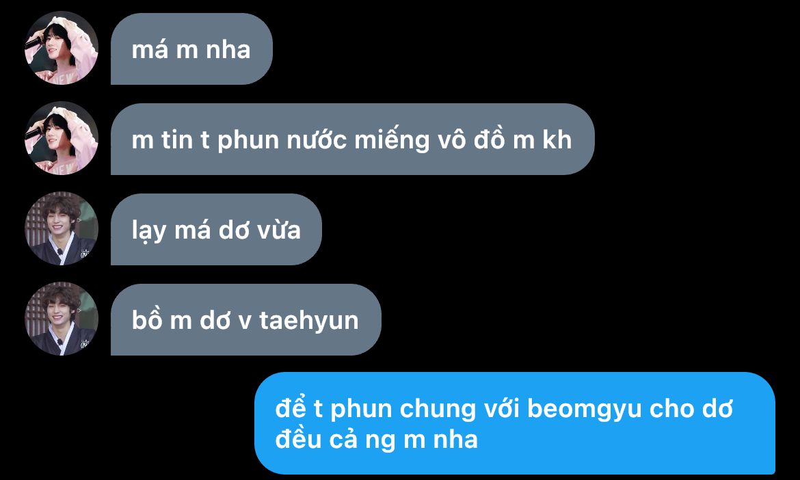
Task: Tap the "lạy má dơ vừa" message bubble
Action: coord(216,230)
